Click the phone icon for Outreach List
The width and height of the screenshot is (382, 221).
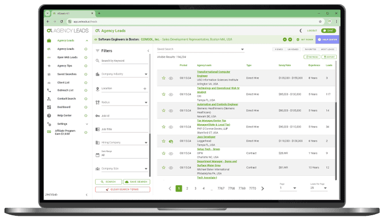pos(49,90)
